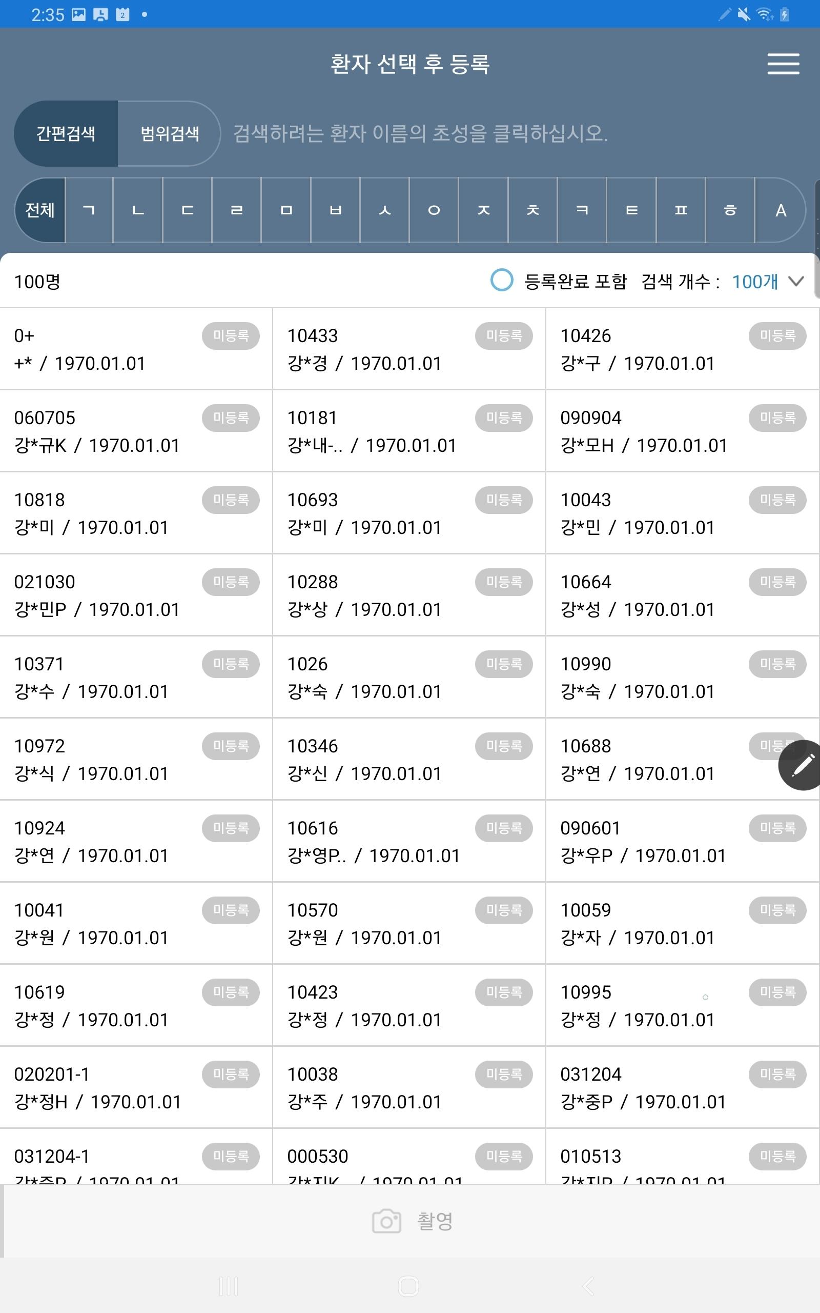Select the 전체 filter tab

tap(40, 210)
